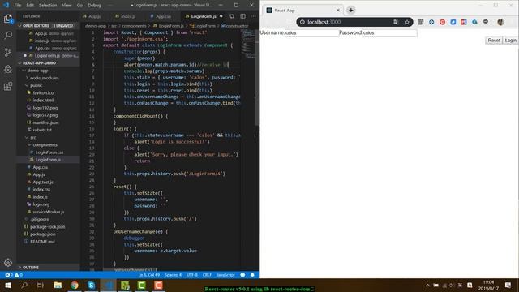Screen dimensions: 519x292
Task: Click the errors and warnings status bar indicator
Action: (x=14, y=275)
